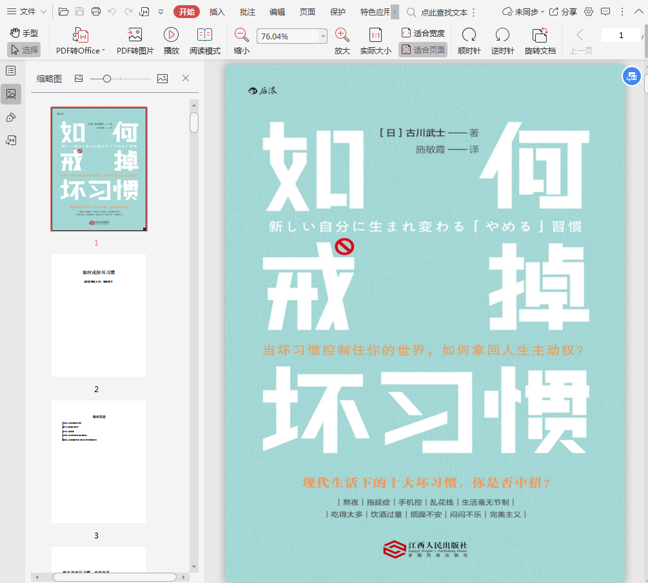This screenshot has height=583, width=648.
Task: Enable the hand (手型) tool
Action: point(25,33)
